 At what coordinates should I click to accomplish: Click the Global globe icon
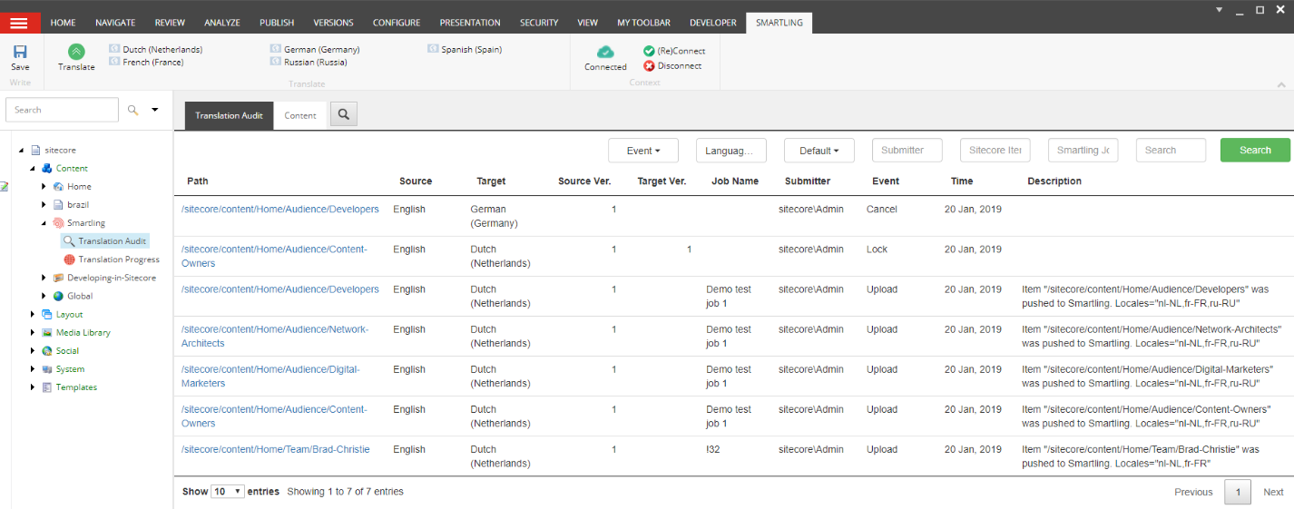[58, 296]
